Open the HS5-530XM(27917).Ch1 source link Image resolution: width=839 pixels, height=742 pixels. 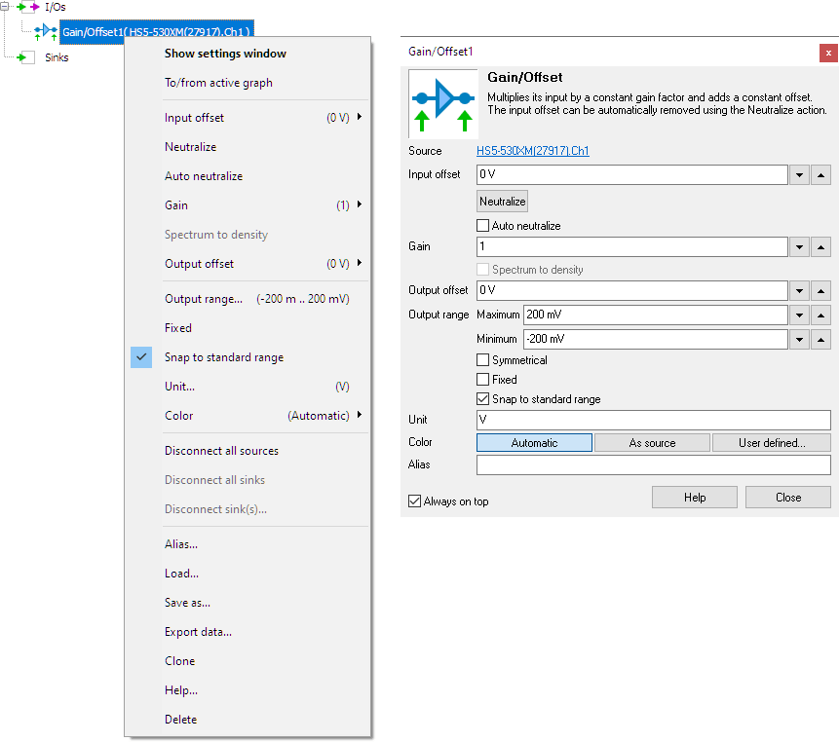coord(532,151)
